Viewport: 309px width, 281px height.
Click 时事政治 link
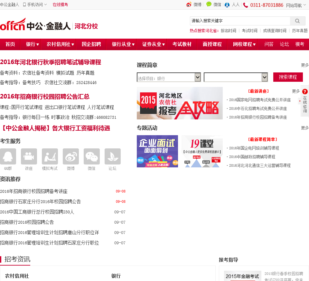point(60,117)
